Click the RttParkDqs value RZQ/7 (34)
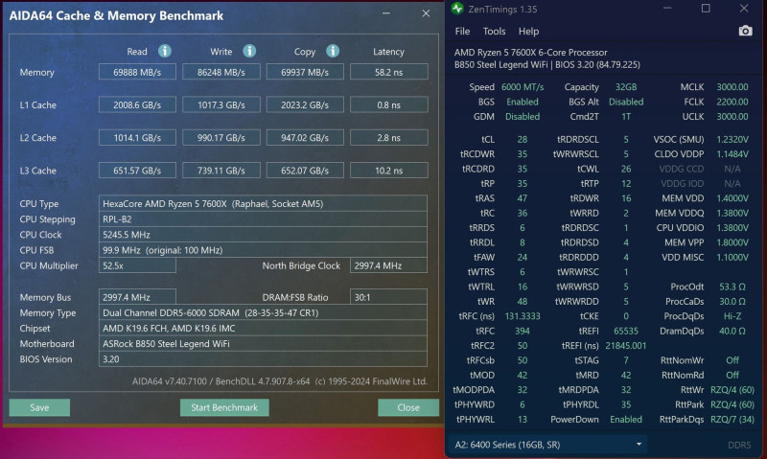 pyautogui.click(x=732, y=420)
